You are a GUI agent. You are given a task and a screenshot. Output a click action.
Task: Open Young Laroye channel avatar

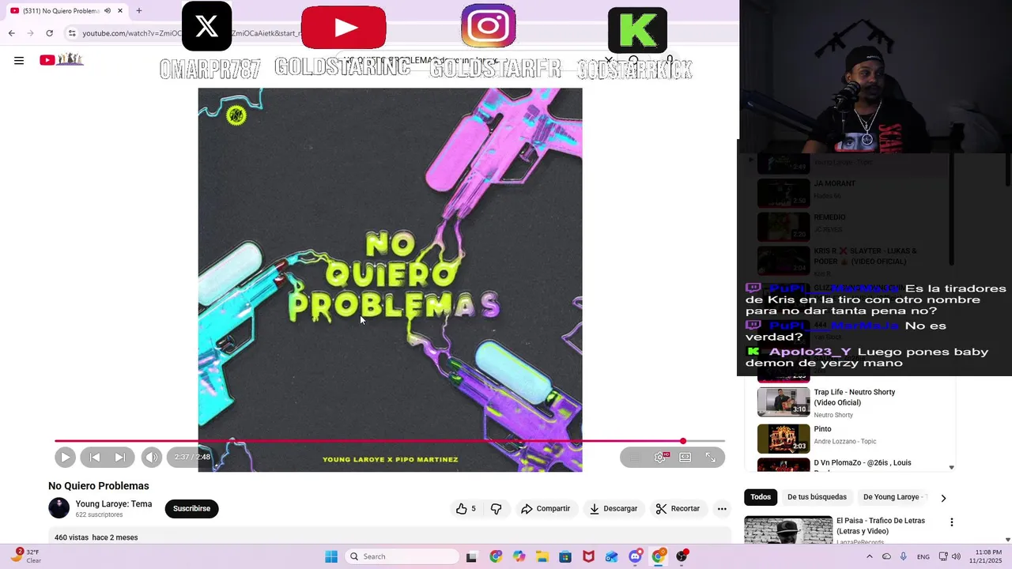point(59,508)
